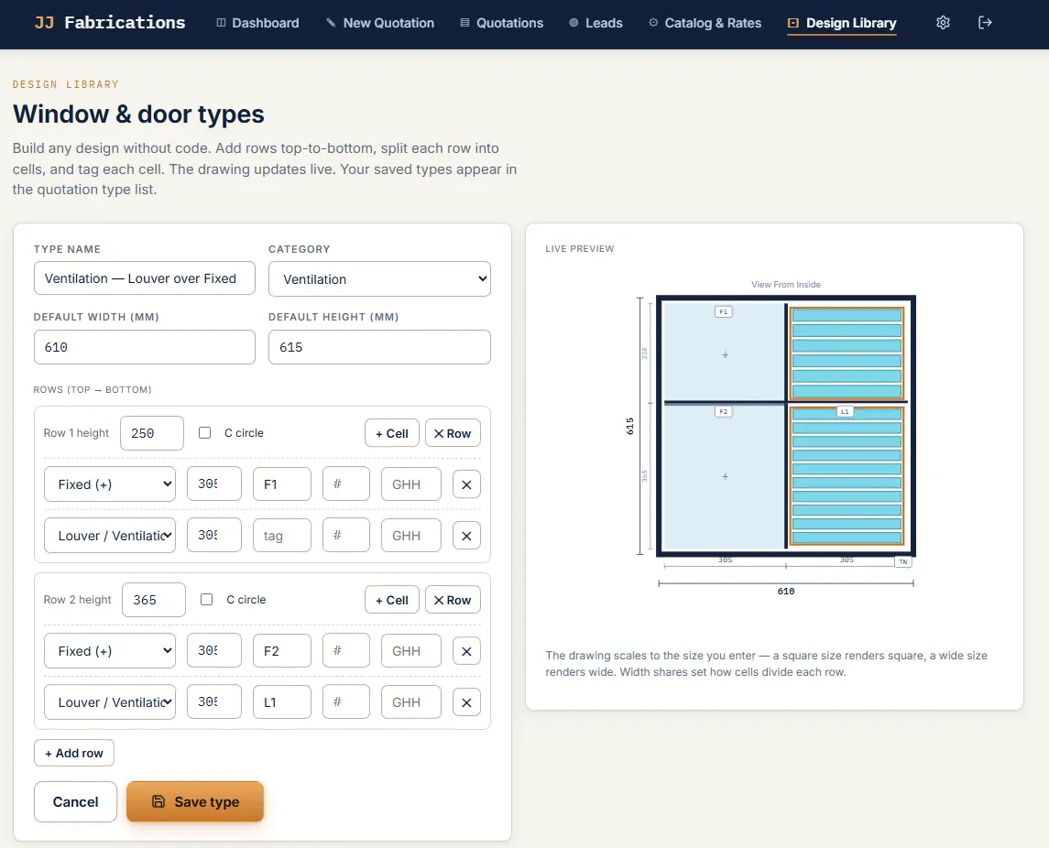Edit the Type Name field
The image size is (1049, 848).
[x=145, y=278]
